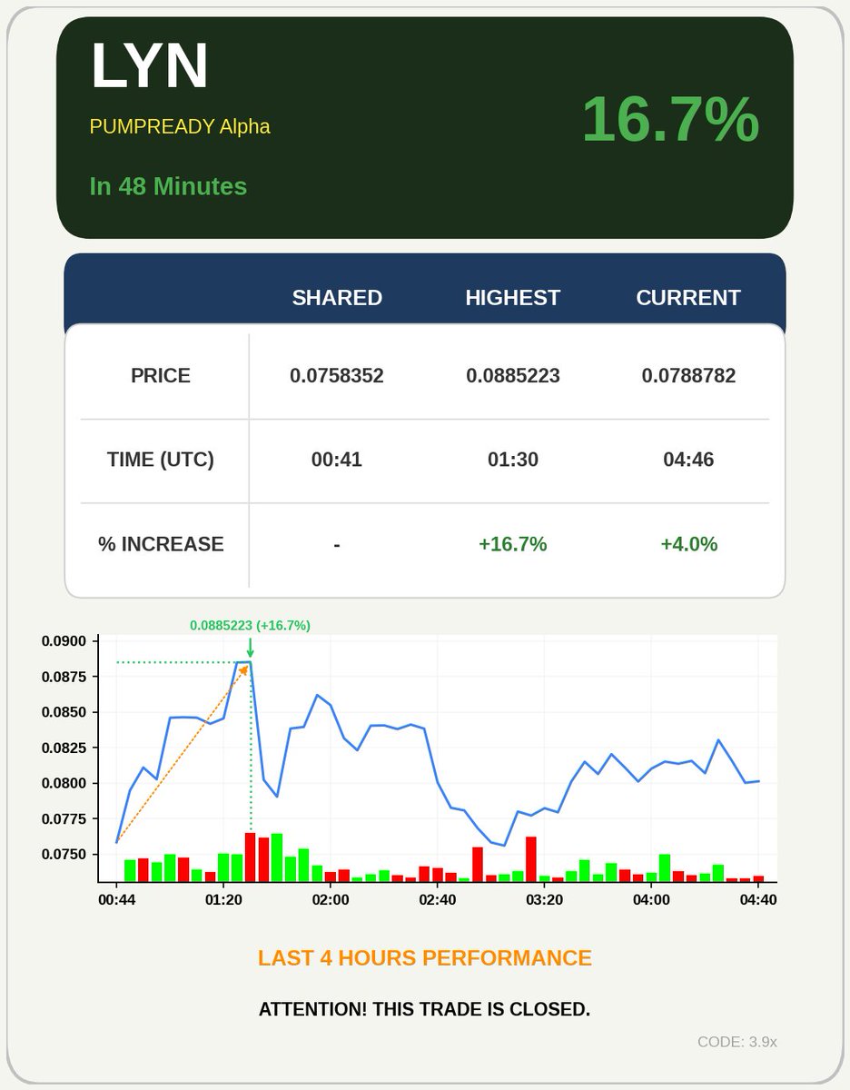
Task: Click the HIGHEST column header
Action: (513, 298)
